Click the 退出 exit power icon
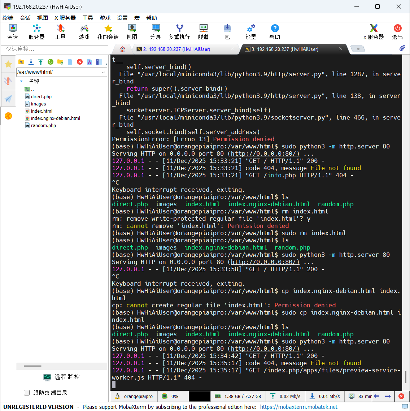Viewport: 410px width, 411px height. [x=397, y=32]
